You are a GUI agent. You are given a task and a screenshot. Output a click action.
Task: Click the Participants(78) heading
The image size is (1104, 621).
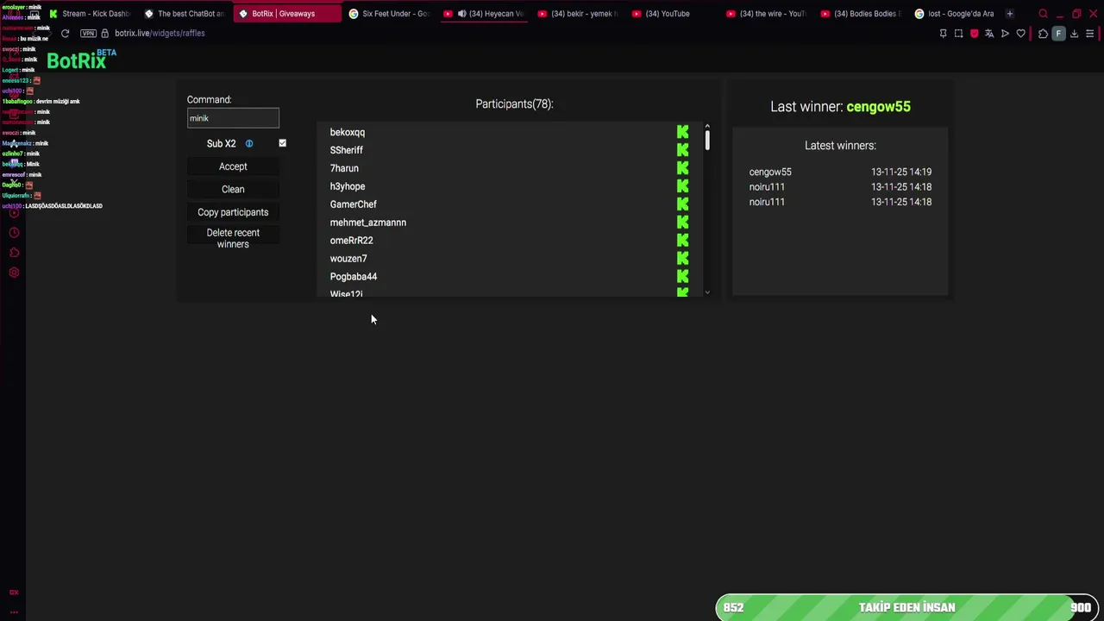click(514, 103)
